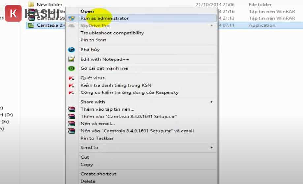Screen dimensions: 303x184
Task: Choose Thêm vào tập tin nén...
Action: point(107,109)
